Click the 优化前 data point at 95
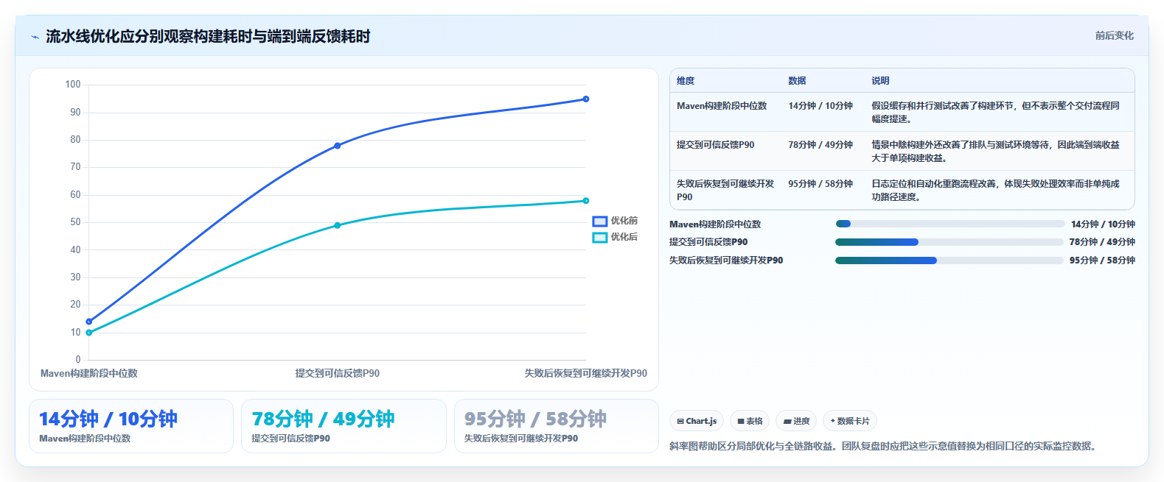The image size is (1164, 482). point(586,99)
